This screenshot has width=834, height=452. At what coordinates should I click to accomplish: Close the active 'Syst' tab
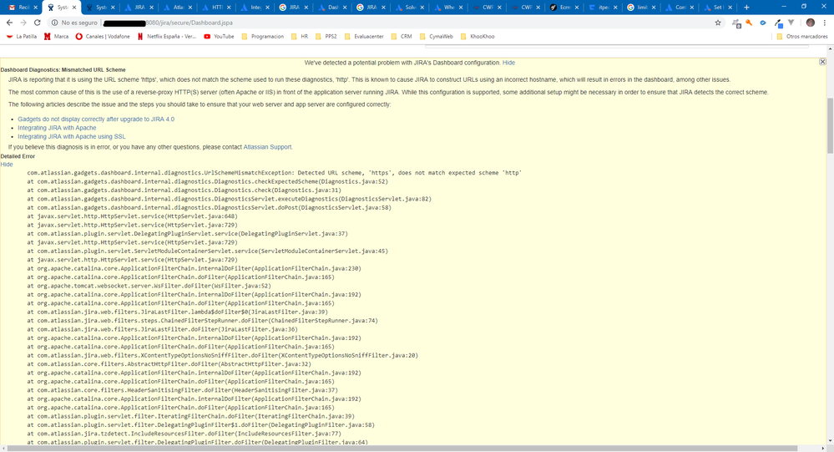[x=74, y=8]
